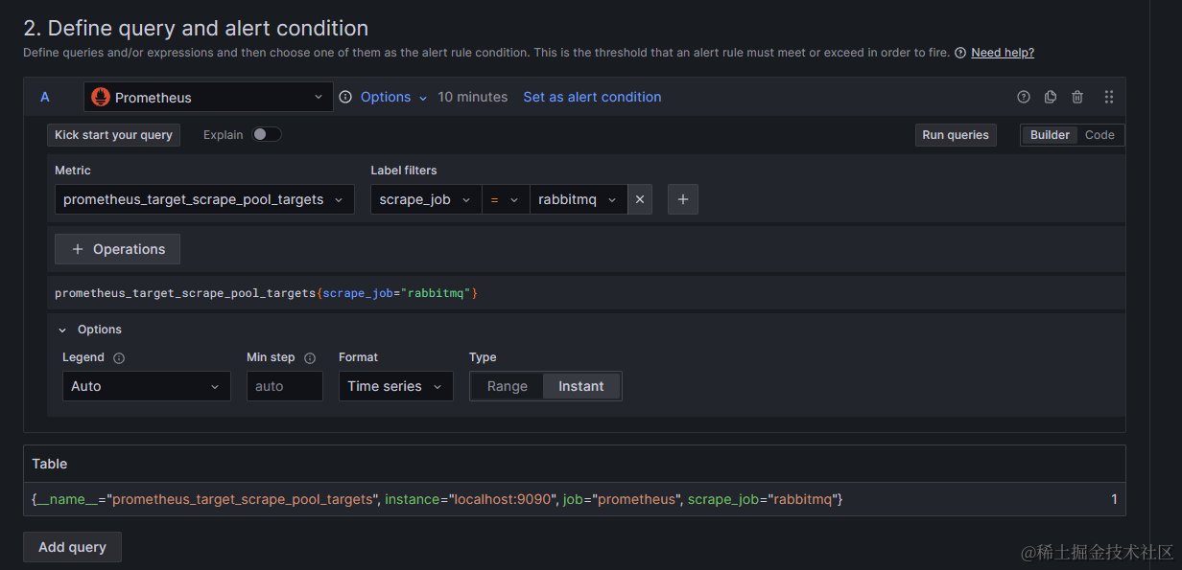Select the Instant query type
Viewport: 1182px width, 570px height.
(x=581, y=386)
